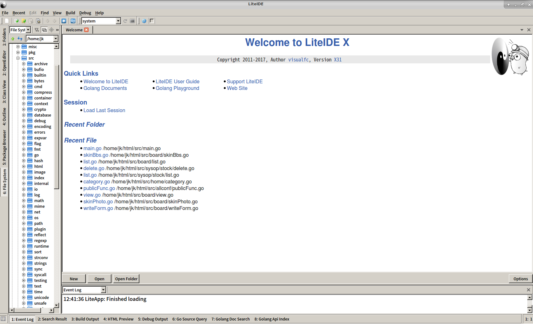Click the file tree horizontal scrollbar
The width and height of the screenshot is (533, 324).
tap(27, 310)
